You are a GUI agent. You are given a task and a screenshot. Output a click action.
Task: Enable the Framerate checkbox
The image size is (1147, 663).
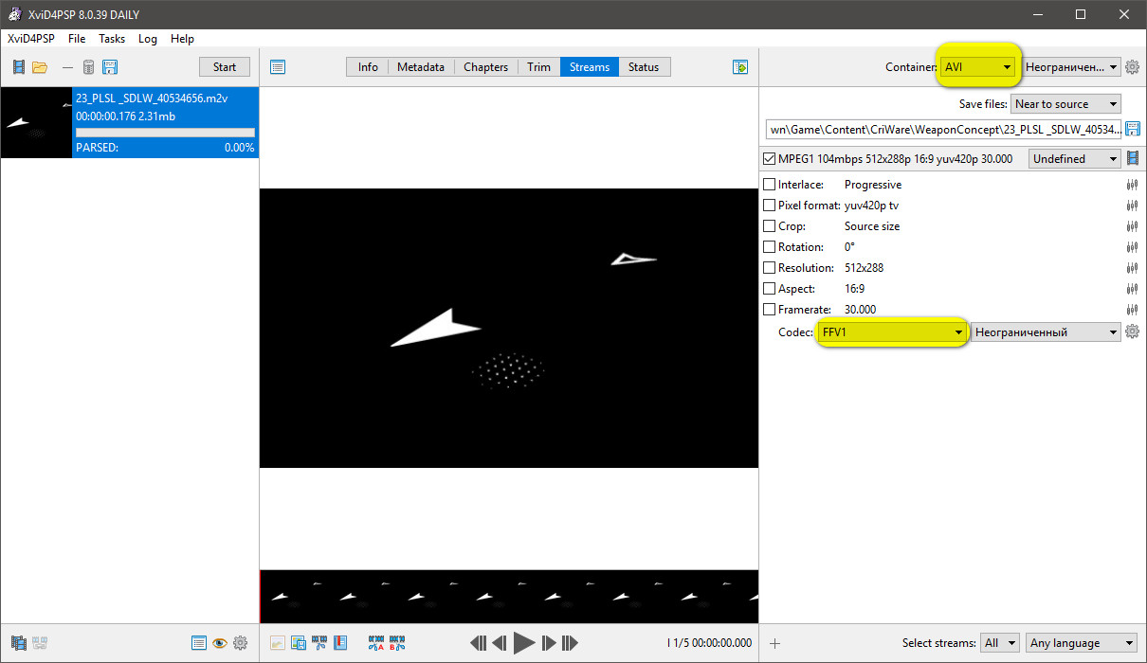[x=769, y=310]
